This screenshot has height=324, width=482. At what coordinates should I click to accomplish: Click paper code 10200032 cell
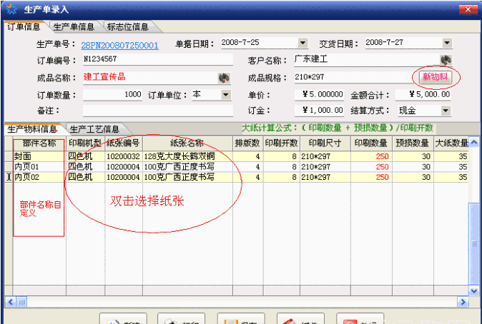coord(124,156)
